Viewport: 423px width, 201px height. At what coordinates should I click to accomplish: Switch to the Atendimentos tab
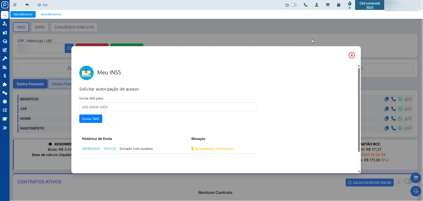pos(51,14)
